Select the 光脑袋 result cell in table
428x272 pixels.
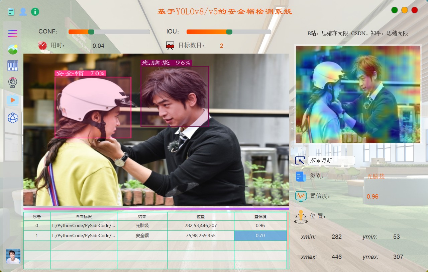[142, 226]
